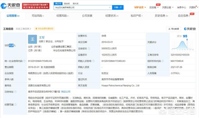Open legal representative 王军's profile link
The width and height of the screenshot is (199, 118).
[42, 37]
